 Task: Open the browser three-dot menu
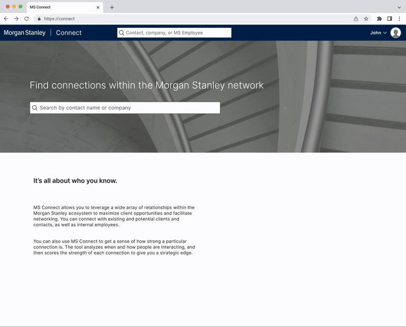coord(399,19)
